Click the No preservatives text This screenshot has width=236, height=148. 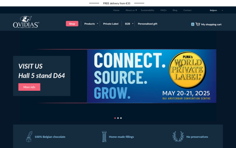click(197, 137)
